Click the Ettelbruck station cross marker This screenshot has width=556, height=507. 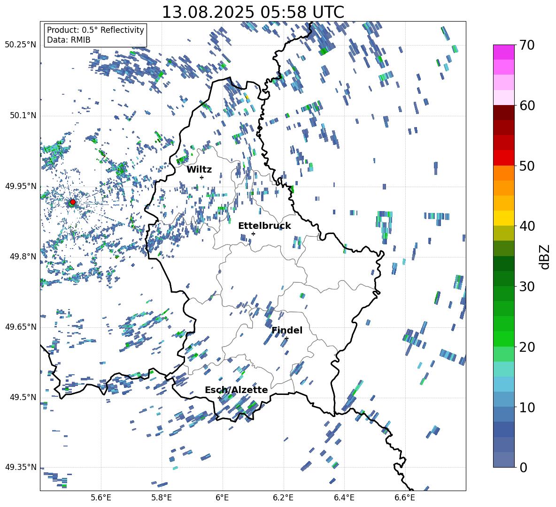tap(253, 234)
